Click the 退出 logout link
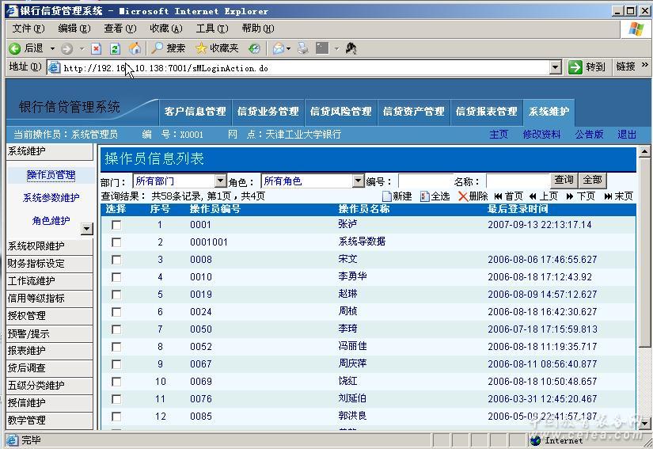The height and width of the screenshot is (449, 653). pyautogui.click(x=627, y=135)
